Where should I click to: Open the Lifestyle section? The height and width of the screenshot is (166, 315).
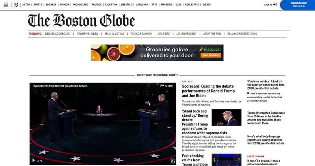point(126,5)
